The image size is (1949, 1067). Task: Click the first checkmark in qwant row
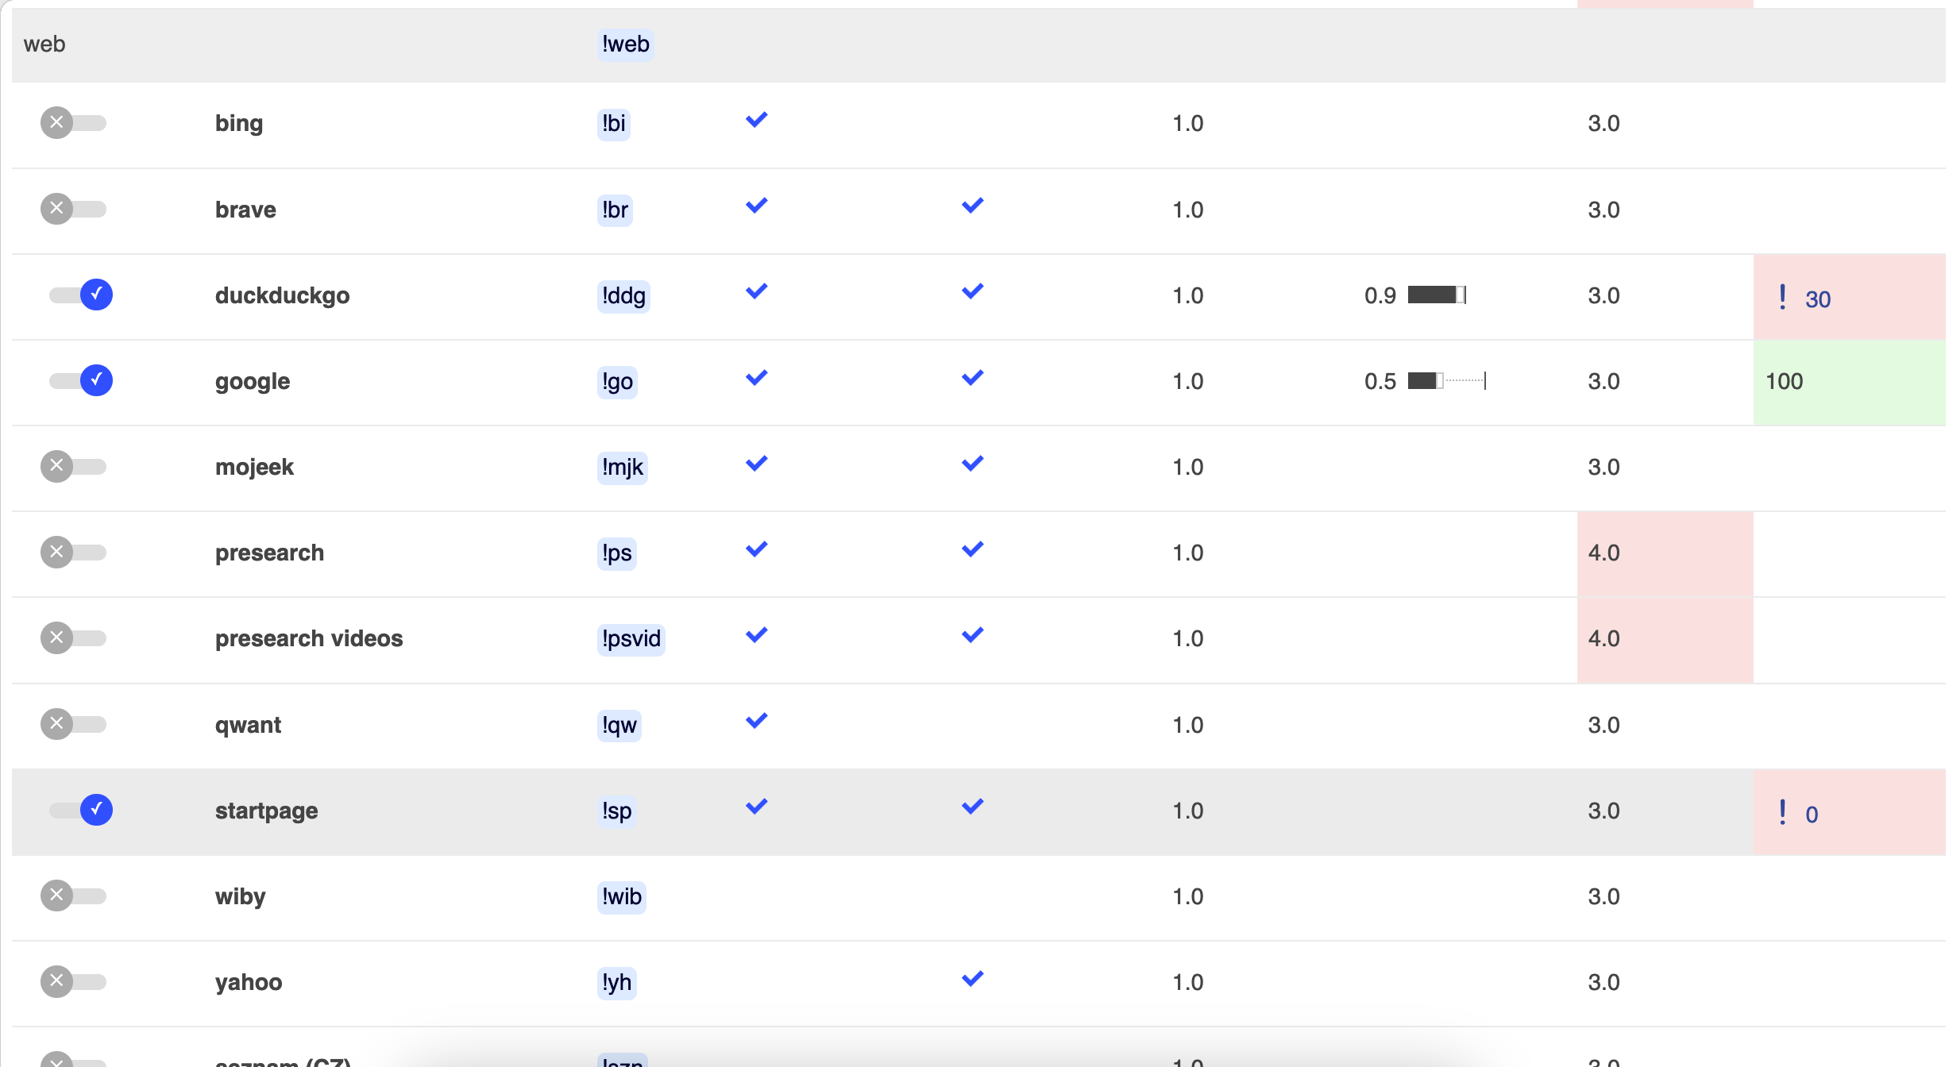[757, 721]
